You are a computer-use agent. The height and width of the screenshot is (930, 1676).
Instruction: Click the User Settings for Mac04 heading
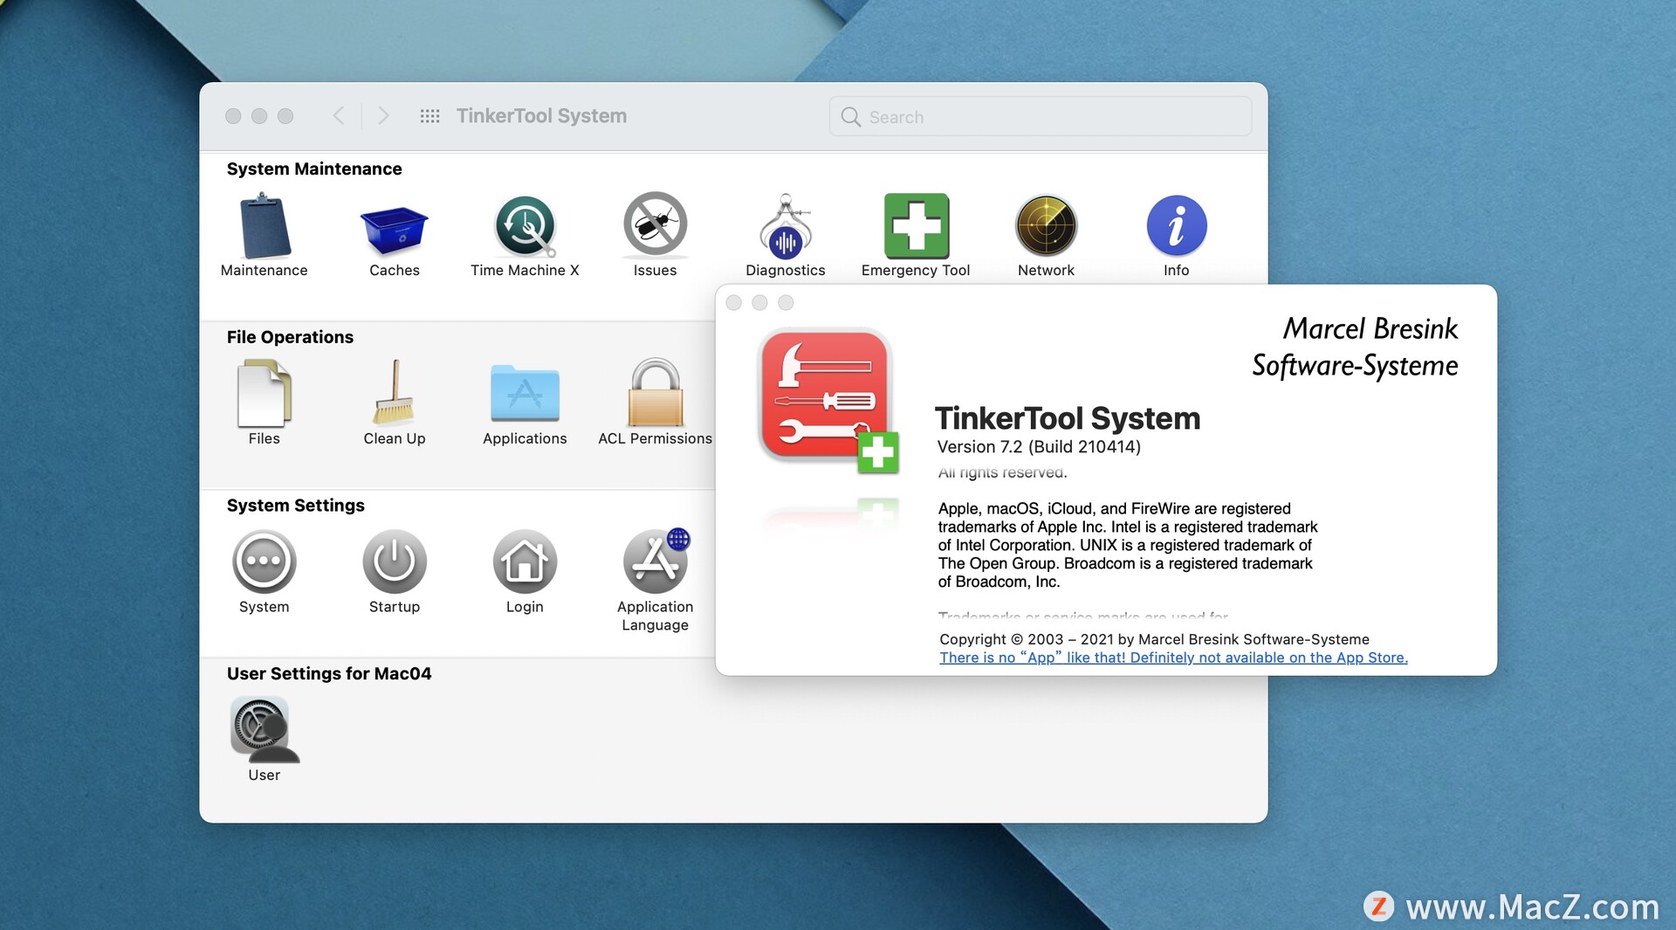(328, 673)
